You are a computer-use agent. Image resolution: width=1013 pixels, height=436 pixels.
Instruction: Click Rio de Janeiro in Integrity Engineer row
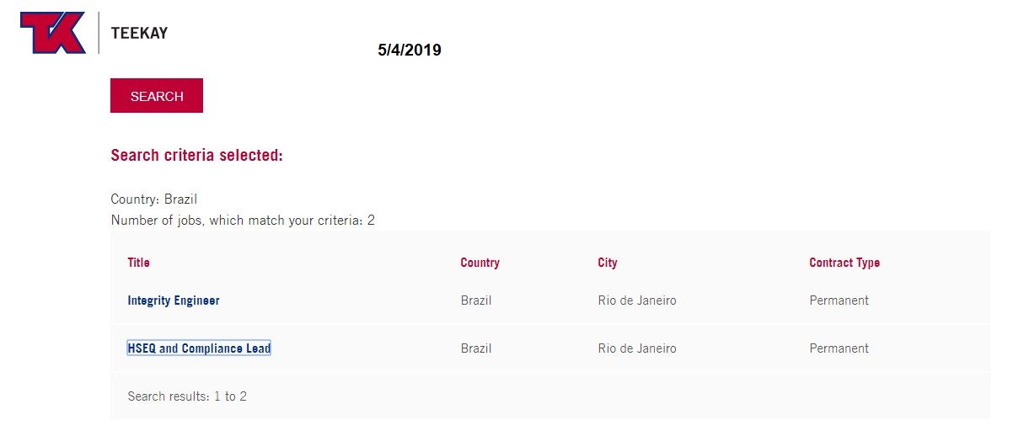[x=636, y=300]
